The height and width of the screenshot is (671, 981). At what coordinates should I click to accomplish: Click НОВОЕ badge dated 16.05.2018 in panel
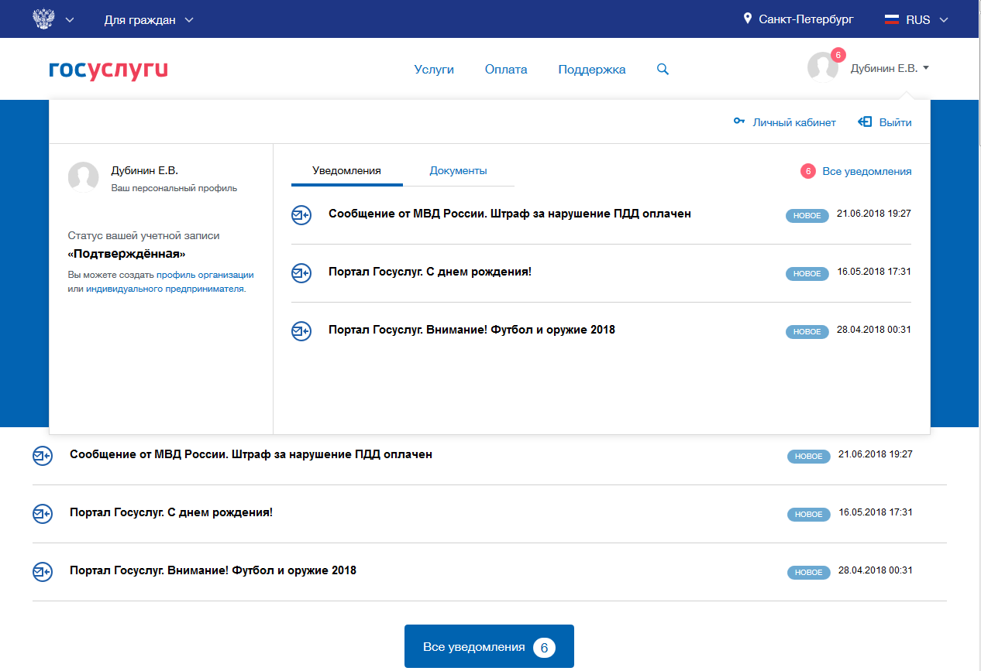(807, 273)
